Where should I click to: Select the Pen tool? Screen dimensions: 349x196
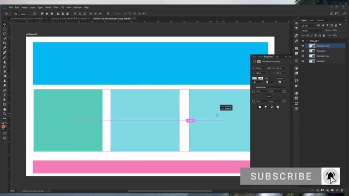[4, 90]
